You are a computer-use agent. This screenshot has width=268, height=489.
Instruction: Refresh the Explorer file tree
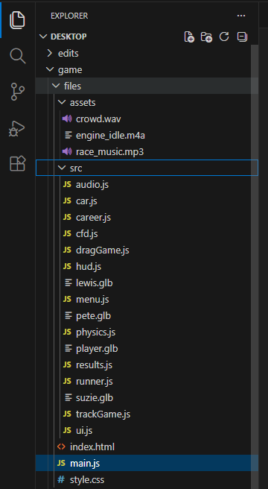pyautogui.click(x=224, y=37)
